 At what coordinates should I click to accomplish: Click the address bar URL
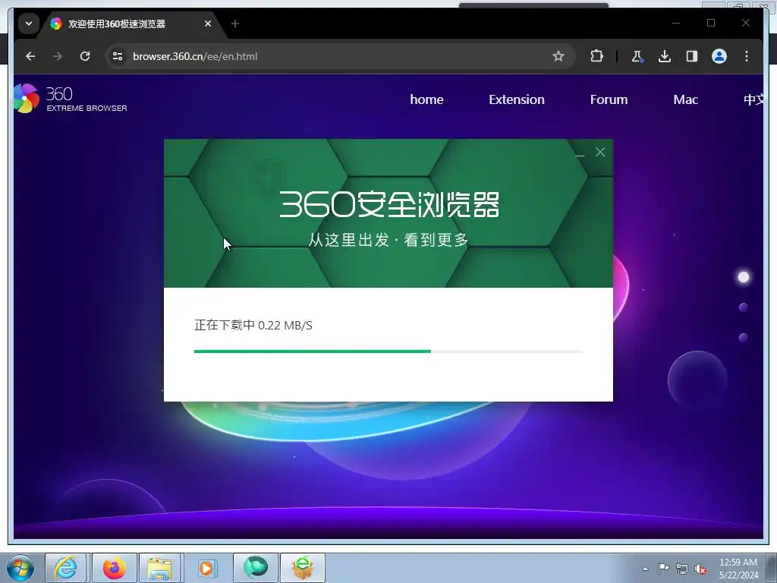195,56
